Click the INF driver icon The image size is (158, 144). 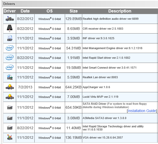[10, 38]
